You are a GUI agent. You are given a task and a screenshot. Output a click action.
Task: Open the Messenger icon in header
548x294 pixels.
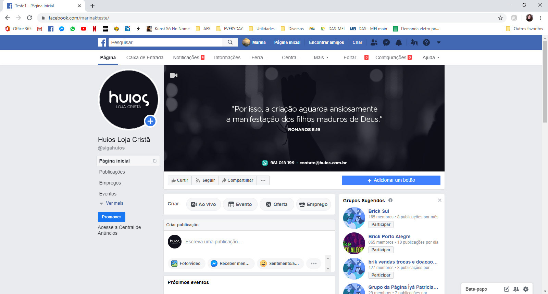386,42
